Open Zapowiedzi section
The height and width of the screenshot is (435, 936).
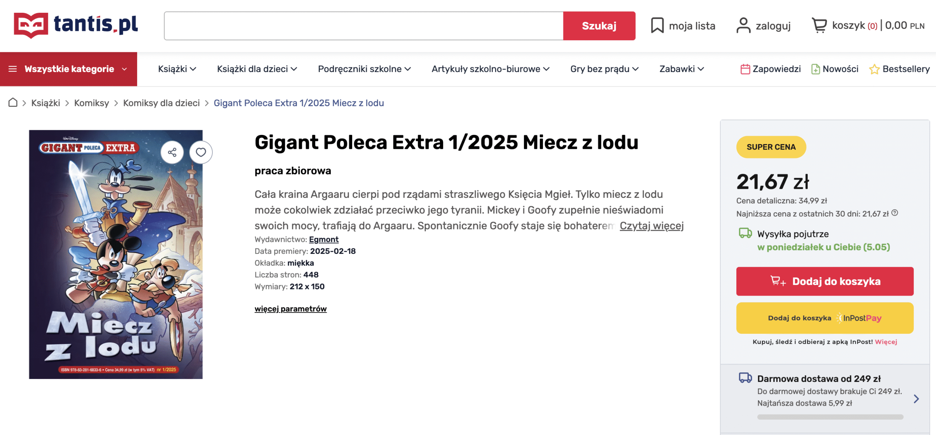pyautogui.click(x=770, y=69)
